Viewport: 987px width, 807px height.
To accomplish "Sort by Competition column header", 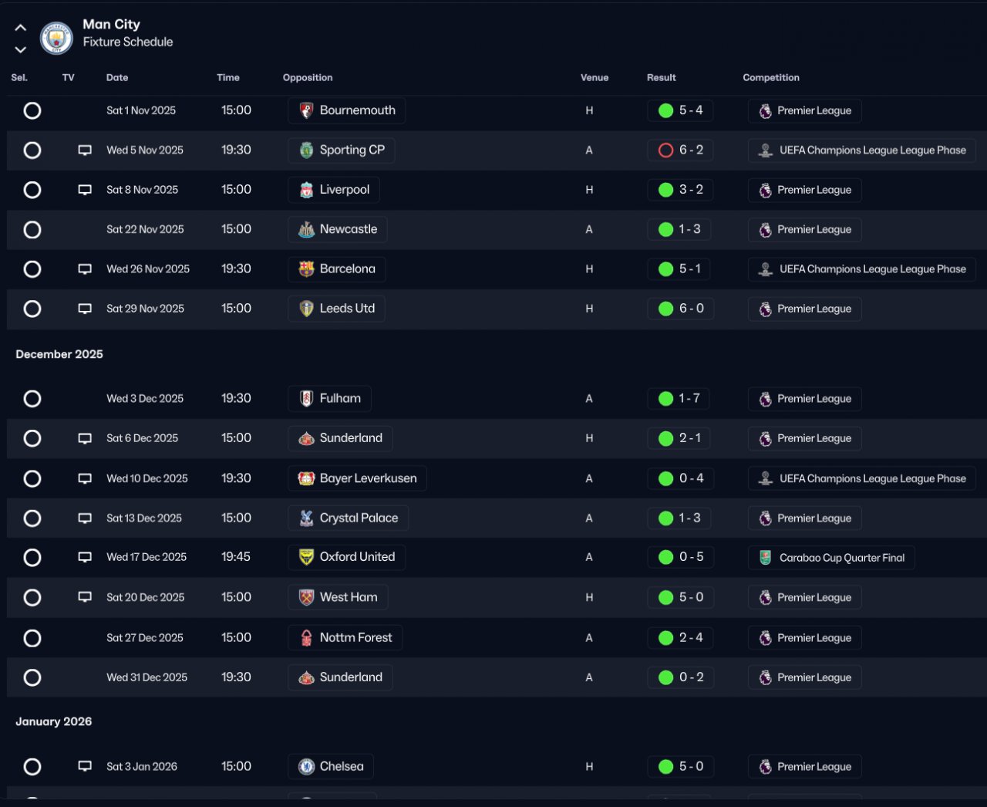I will [x=771, y=78].
